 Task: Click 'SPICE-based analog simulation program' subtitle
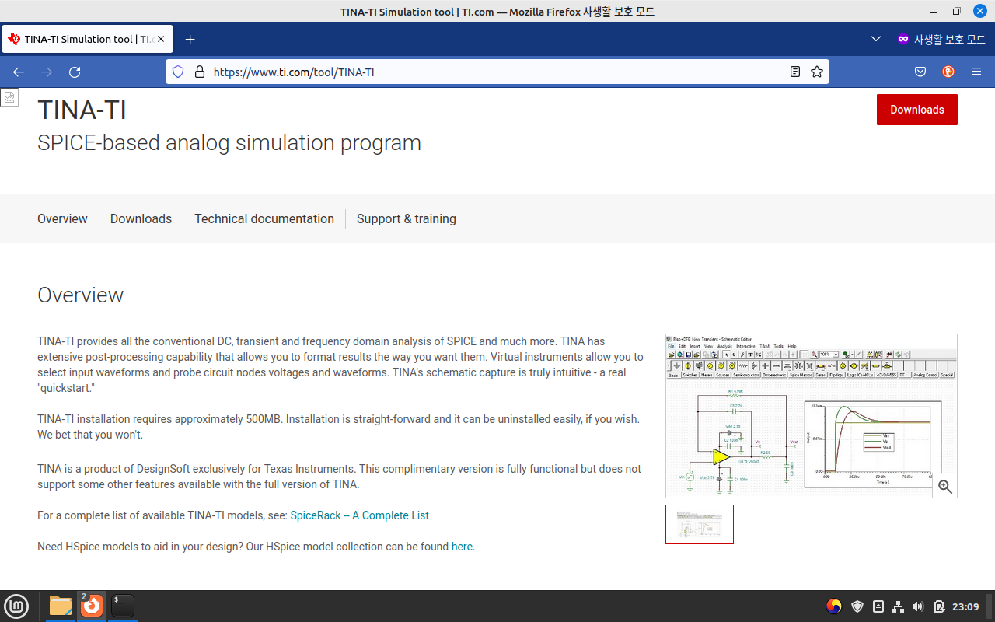229,143
